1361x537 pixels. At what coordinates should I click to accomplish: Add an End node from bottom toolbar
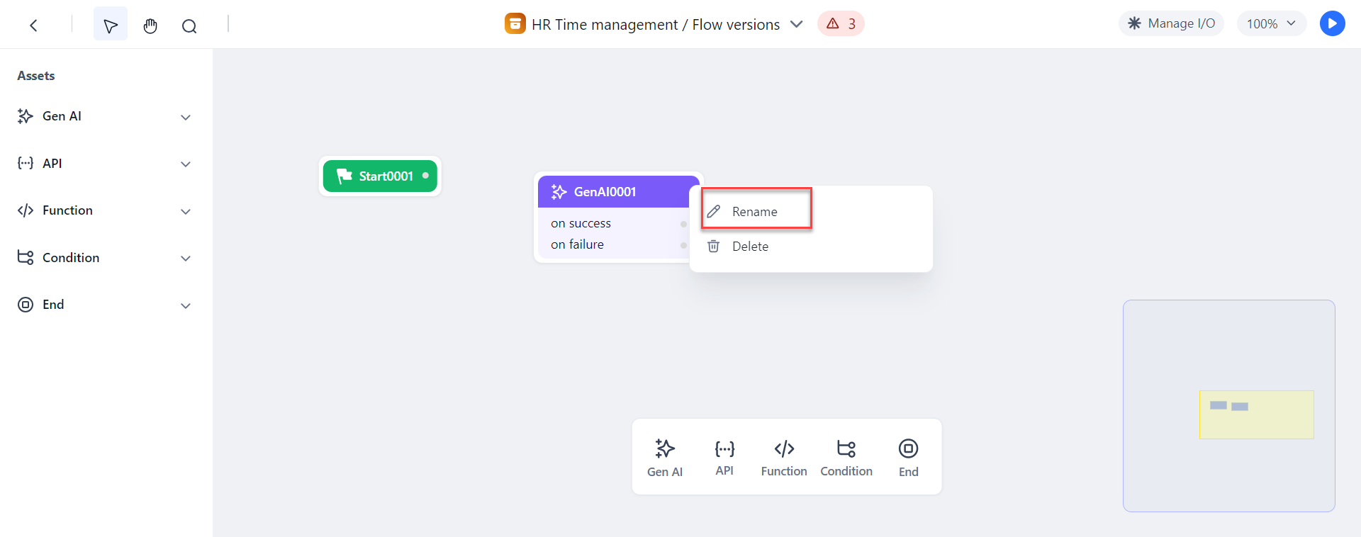click(x=909, y=458)
